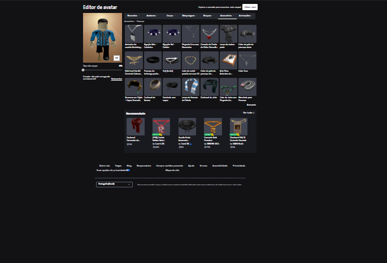Screen dimensions: 387x263
Task: Open the recommended gold chain with pendant
Action: pos(213,126)
